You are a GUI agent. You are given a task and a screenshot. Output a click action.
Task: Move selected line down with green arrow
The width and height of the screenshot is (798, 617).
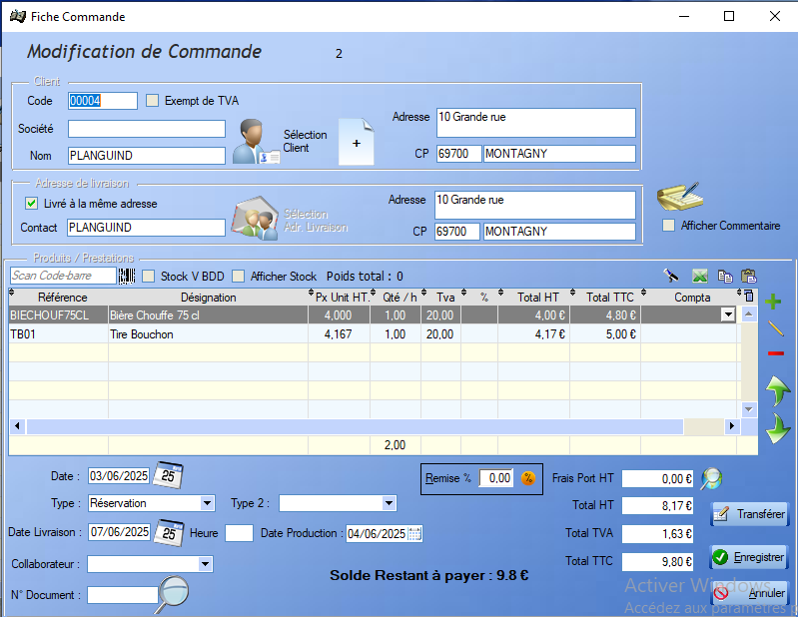777,429
